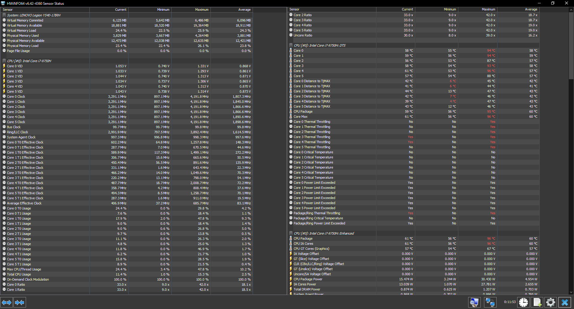Image resolution: width=574 pixels, height=309 pixels.
Task: Select the Core 4 T1 Usage row
Action: (127, 254)
